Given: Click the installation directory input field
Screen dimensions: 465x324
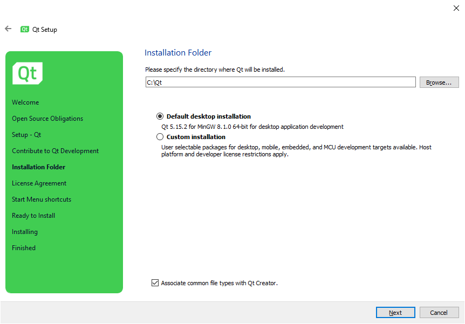Looking at the screenshot, I should click(281, 82).
